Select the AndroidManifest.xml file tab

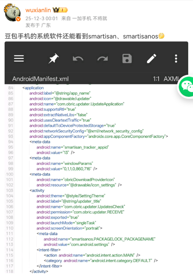pyautogui.click(x=40, y=79)
